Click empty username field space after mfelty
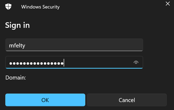 click(x=89, y=45)
